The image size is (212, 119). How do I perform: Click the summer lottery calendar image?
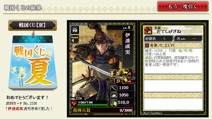[x=33, y=62]
